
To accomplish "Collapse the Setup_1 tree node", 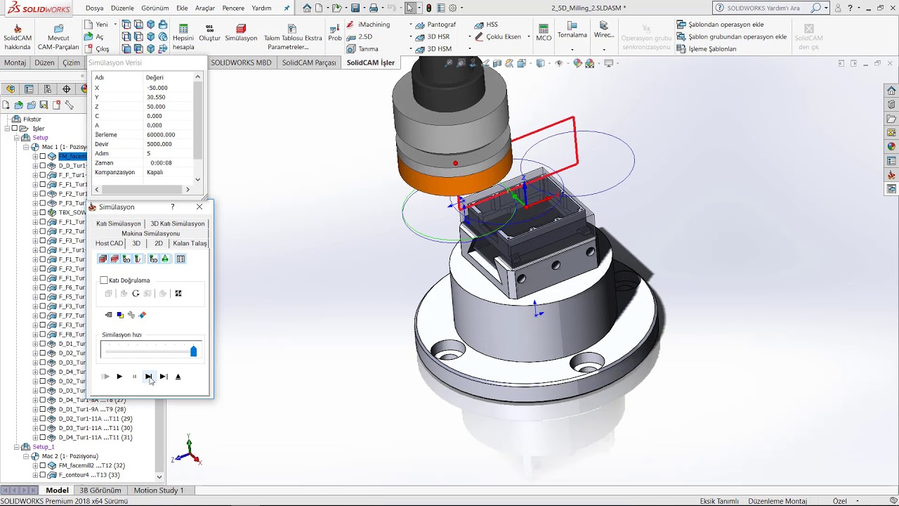I will click(x=17, y=447).
